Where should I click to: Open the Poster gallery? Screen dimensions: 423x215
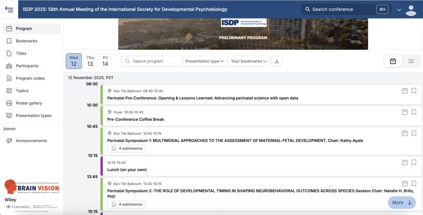point(32,103)
